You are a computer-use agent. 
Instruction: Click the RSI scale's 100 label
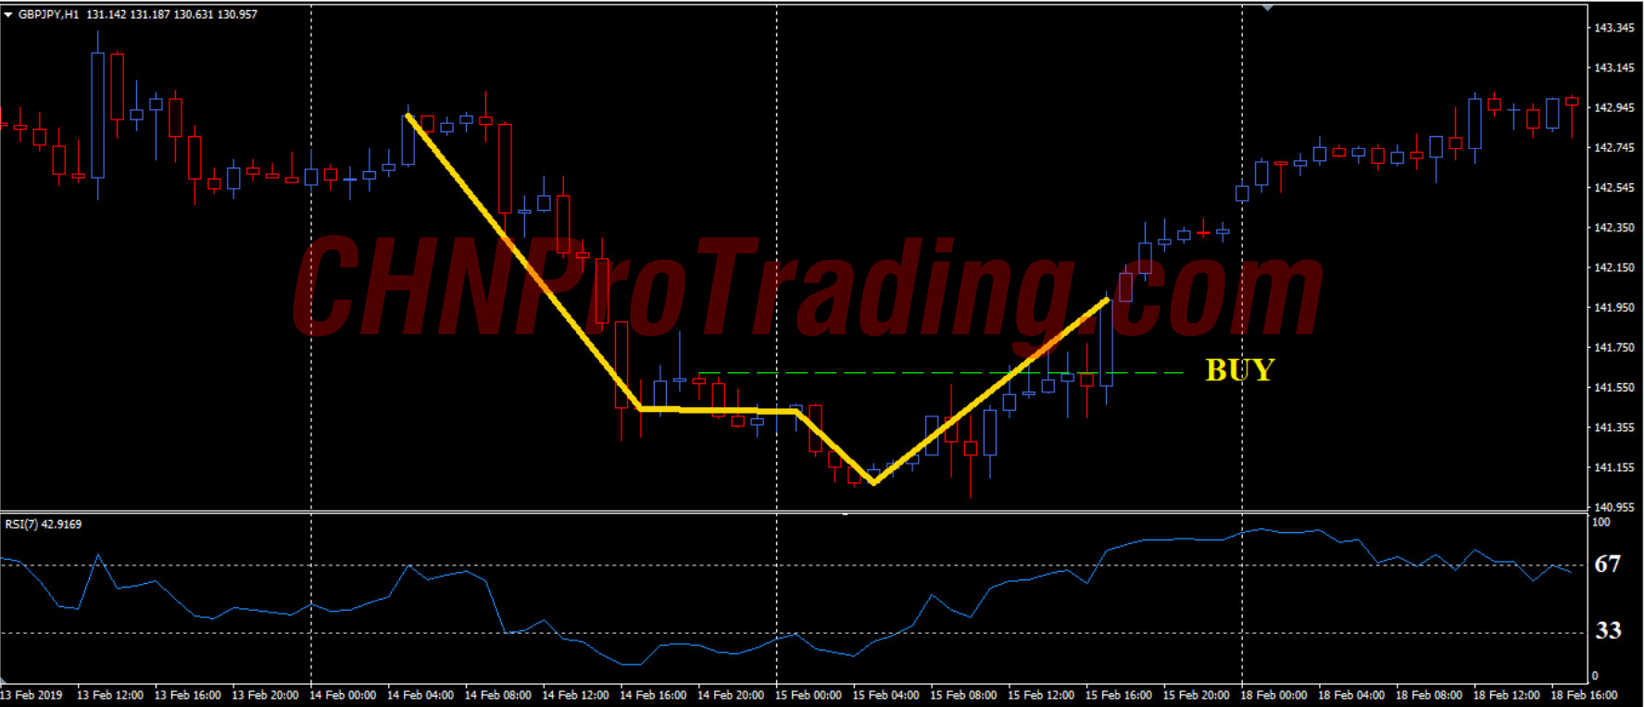pos(1601,522)
